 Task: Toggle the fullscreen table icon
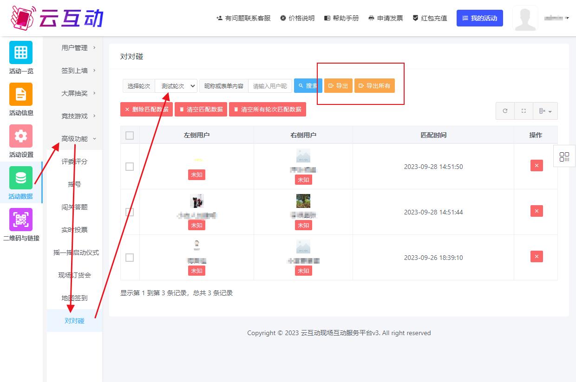(x=524, y=111)
